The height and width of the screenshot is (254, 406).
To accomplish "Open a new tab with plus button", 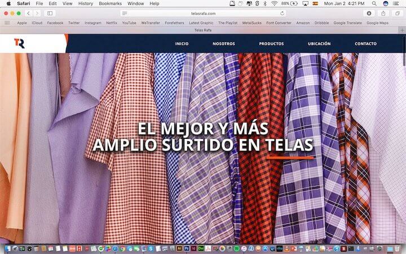I will point(401,29).
